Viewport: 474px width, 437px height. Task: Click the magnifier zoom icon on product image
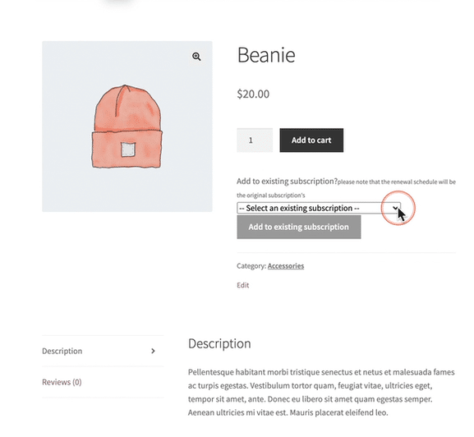(196, 56)
